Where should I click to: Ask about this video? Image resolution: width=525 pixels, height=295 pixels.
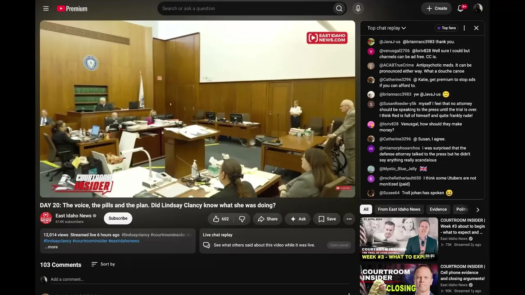click(x=298, y=219)
